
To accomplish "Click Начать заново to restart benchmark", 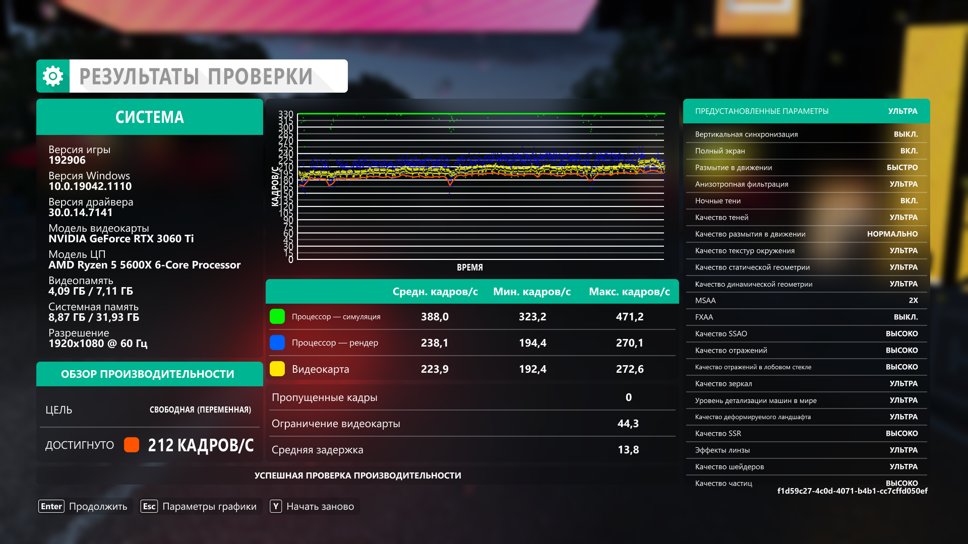I will pyautogui.click(x=320, y=506).
